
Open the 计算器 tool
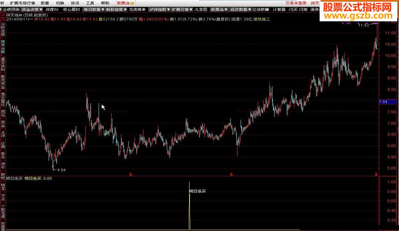point(279,9)
